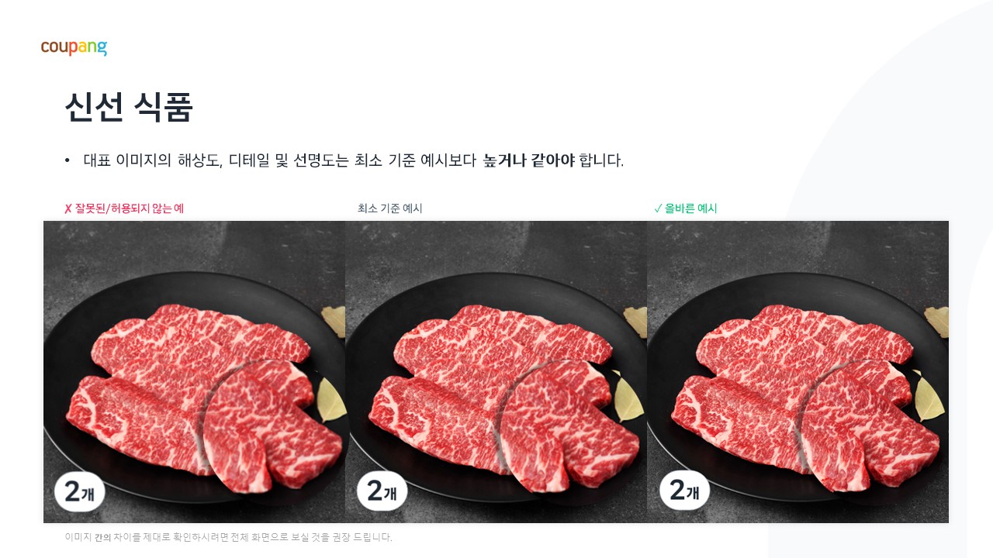Click the gray footnote recommending full screen view
This screenshot has height=558, width=993.
229,537
